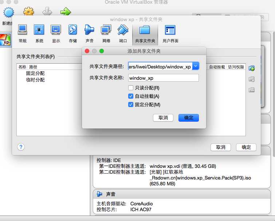This screenshot has width=275, height=221.
Task: Click the shared folder path field
Action: tap(160, 67)
